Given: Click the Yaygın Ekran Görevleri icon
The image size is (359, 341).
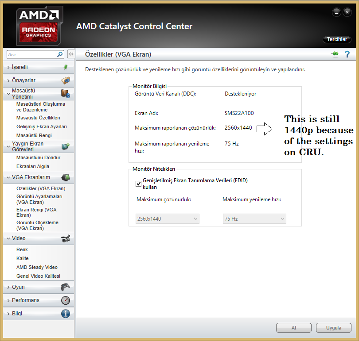Looking at the screenshot, I should (x=66, y=146).
